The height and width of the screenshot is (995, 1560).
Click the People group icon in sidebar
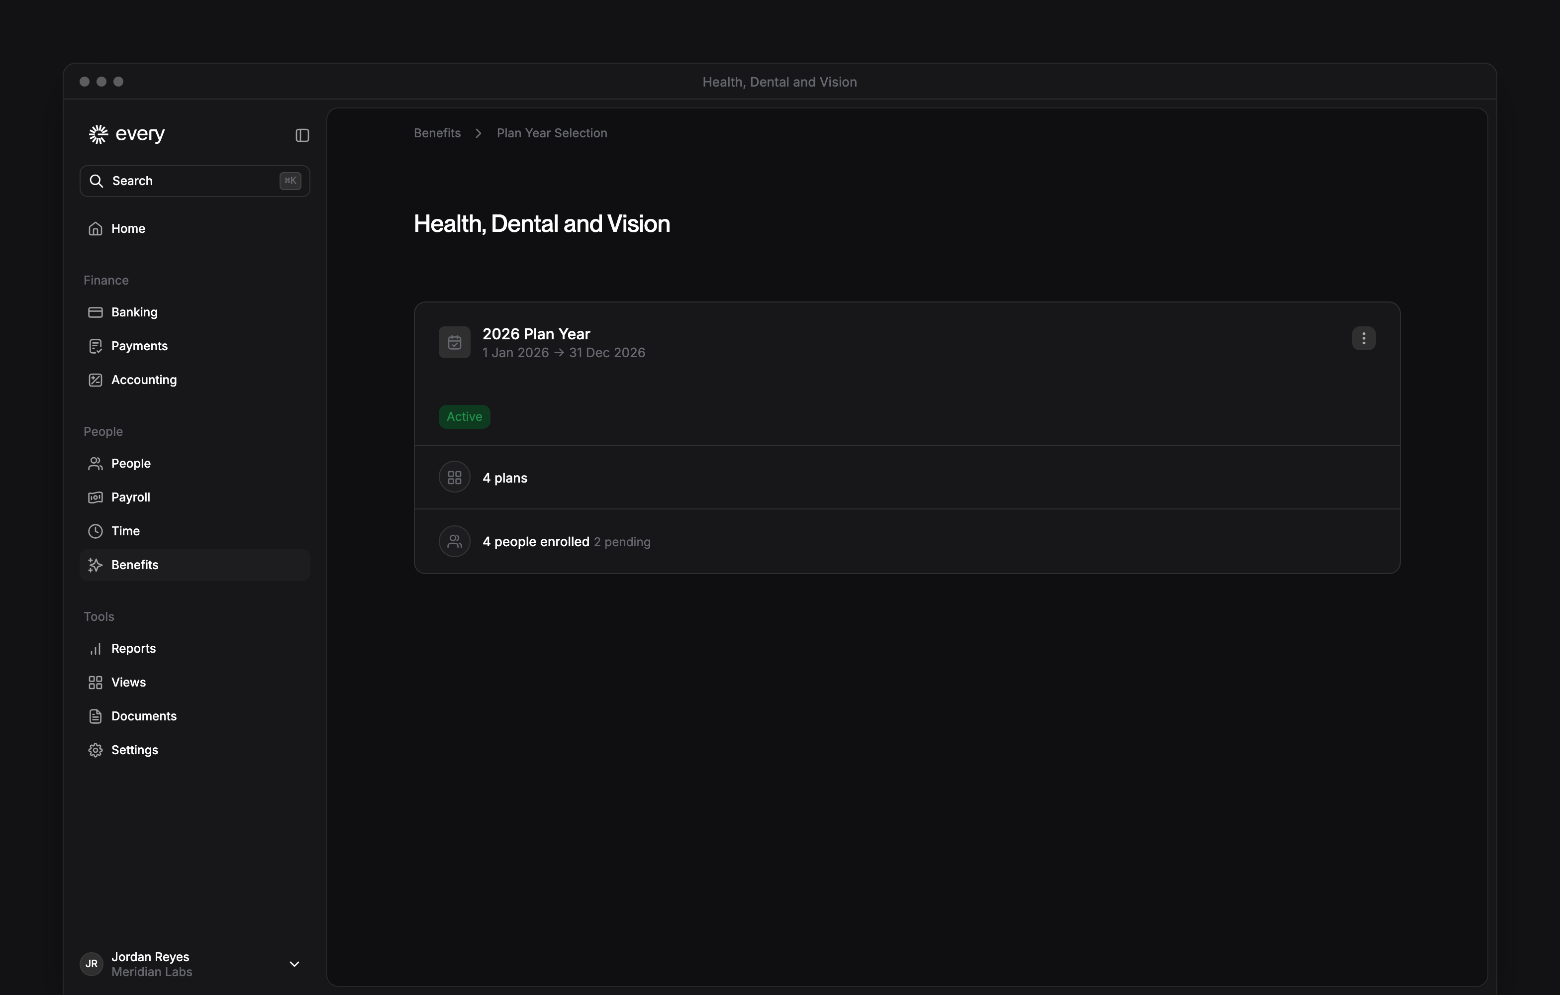tap(95, 463)
